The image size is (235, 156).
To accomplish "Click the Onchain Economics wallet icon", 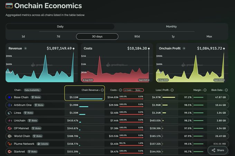I will coord(9,6).
